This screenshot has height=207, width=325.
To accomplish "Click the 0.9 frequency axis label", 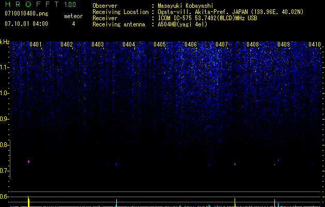I will [x=4, y=119].
